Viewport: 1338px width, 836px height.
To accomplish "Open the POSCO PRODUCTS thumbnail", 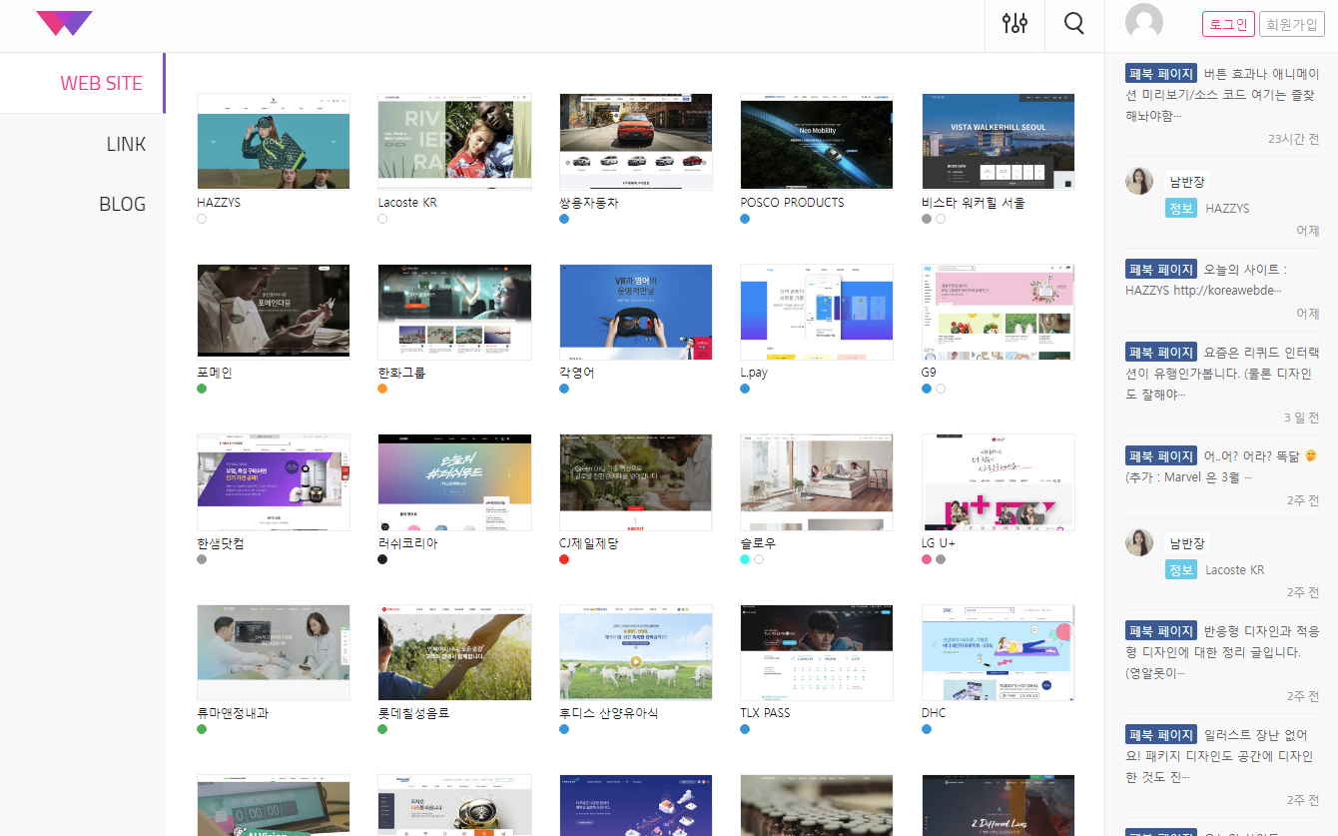I will point(817,142).
